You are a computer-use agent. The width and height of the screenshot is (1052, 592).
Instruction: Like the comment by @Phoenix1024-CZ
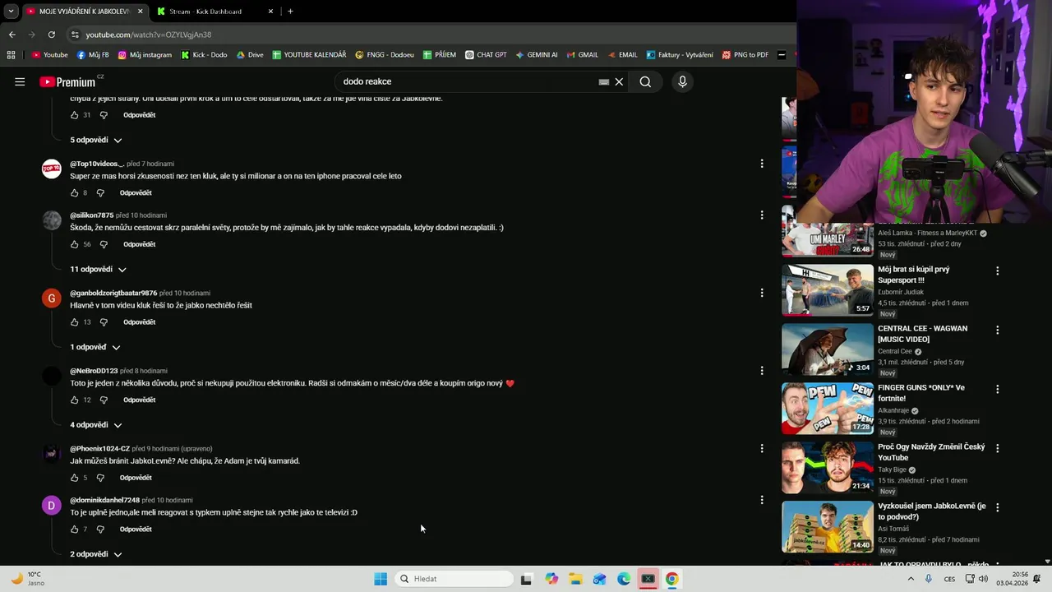pyautogui.click(x=74, y=478)
